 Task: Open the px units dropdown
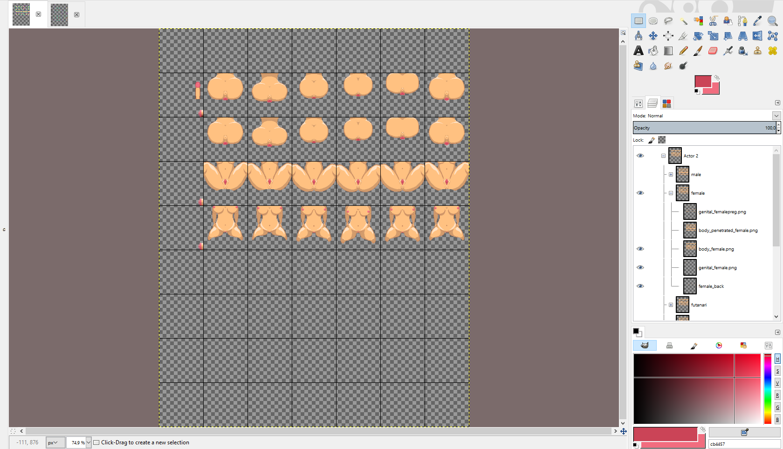coord(55,442)
